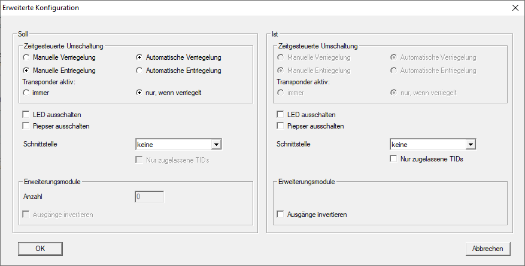Toggle LED ausschalten in Ist group
The width and height of the screenshot is (525, 266).
pyautogui.click(x=280, y=114)
